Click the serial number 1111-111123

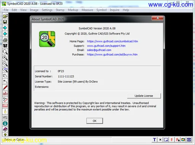[x=66, y=76]
